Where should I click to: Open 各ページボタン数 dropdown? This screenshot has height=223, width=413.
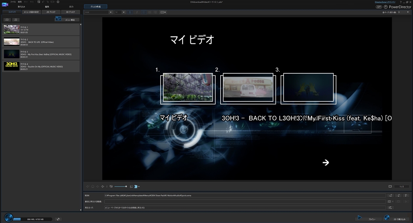pos(403,12)
